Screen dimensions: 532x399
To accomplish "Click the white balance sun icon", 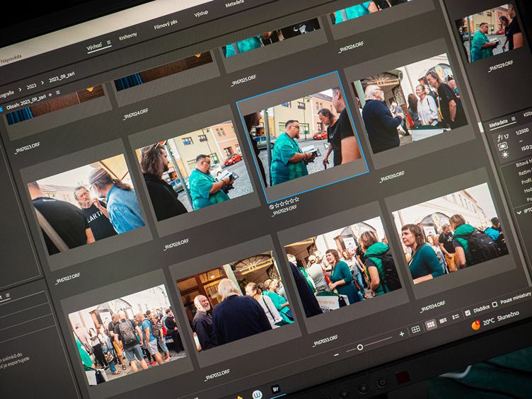I will tap(505, 155).
